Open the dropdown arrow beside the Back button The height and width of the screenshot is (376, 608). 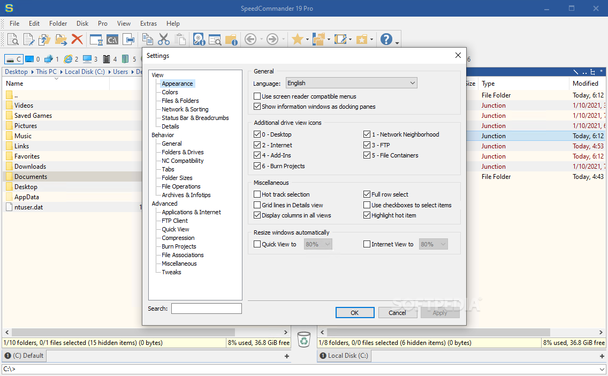[261, 39]
